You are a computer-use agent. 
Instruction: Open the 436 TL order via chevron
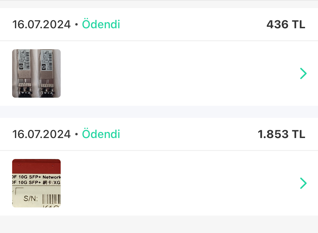point(303,73)
